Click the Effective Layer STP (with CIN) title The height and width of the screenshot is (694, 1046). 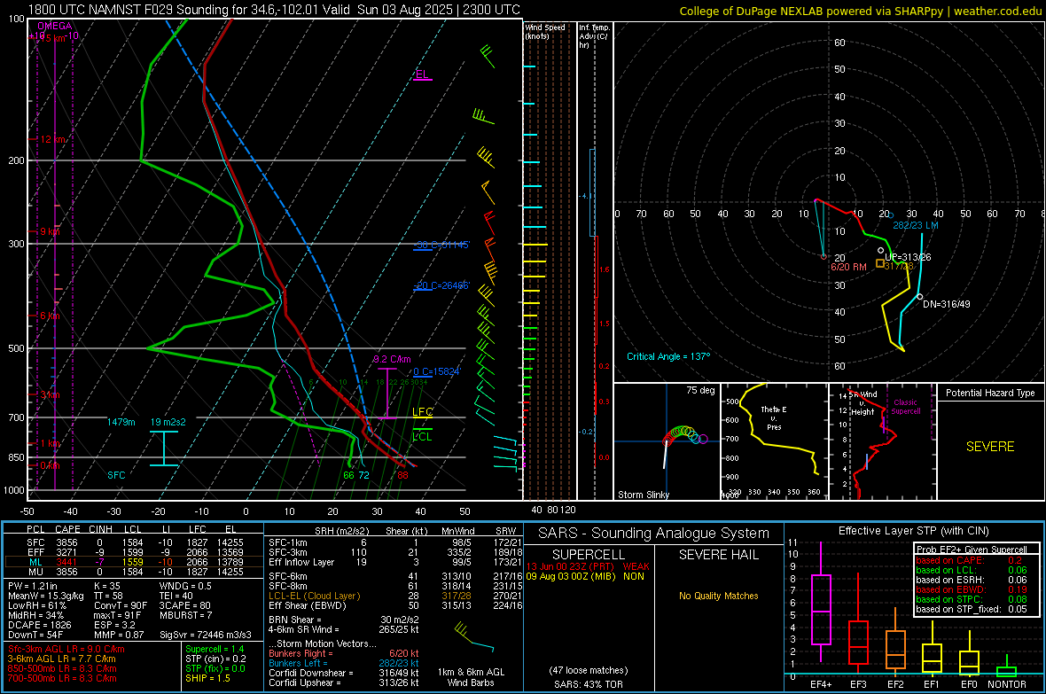913,531
